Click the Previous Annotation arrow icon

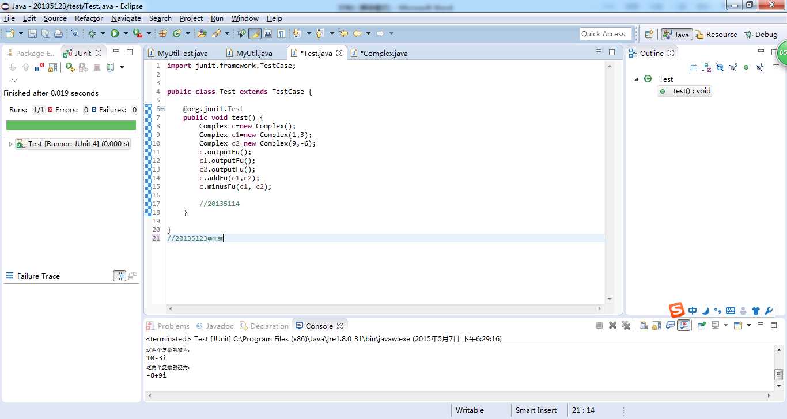(320, 34)
